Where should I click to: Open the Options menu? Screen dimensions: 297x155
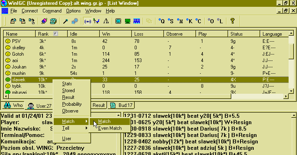click(x=73, y=11)
